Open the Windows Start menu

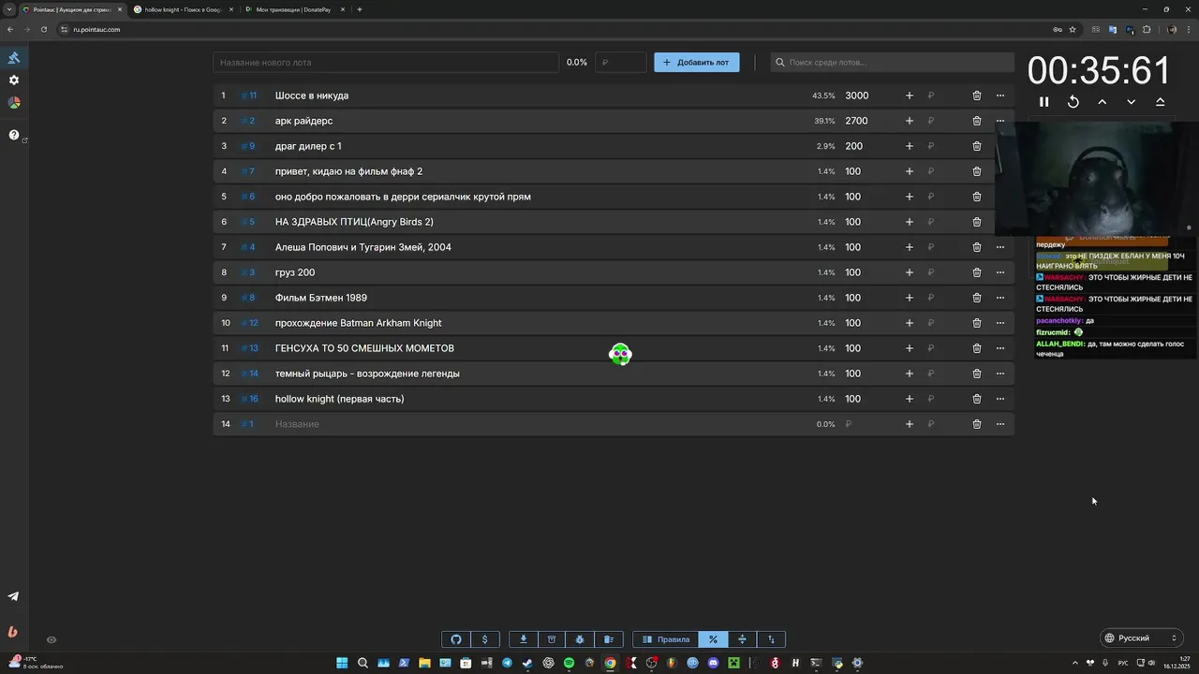342,663
